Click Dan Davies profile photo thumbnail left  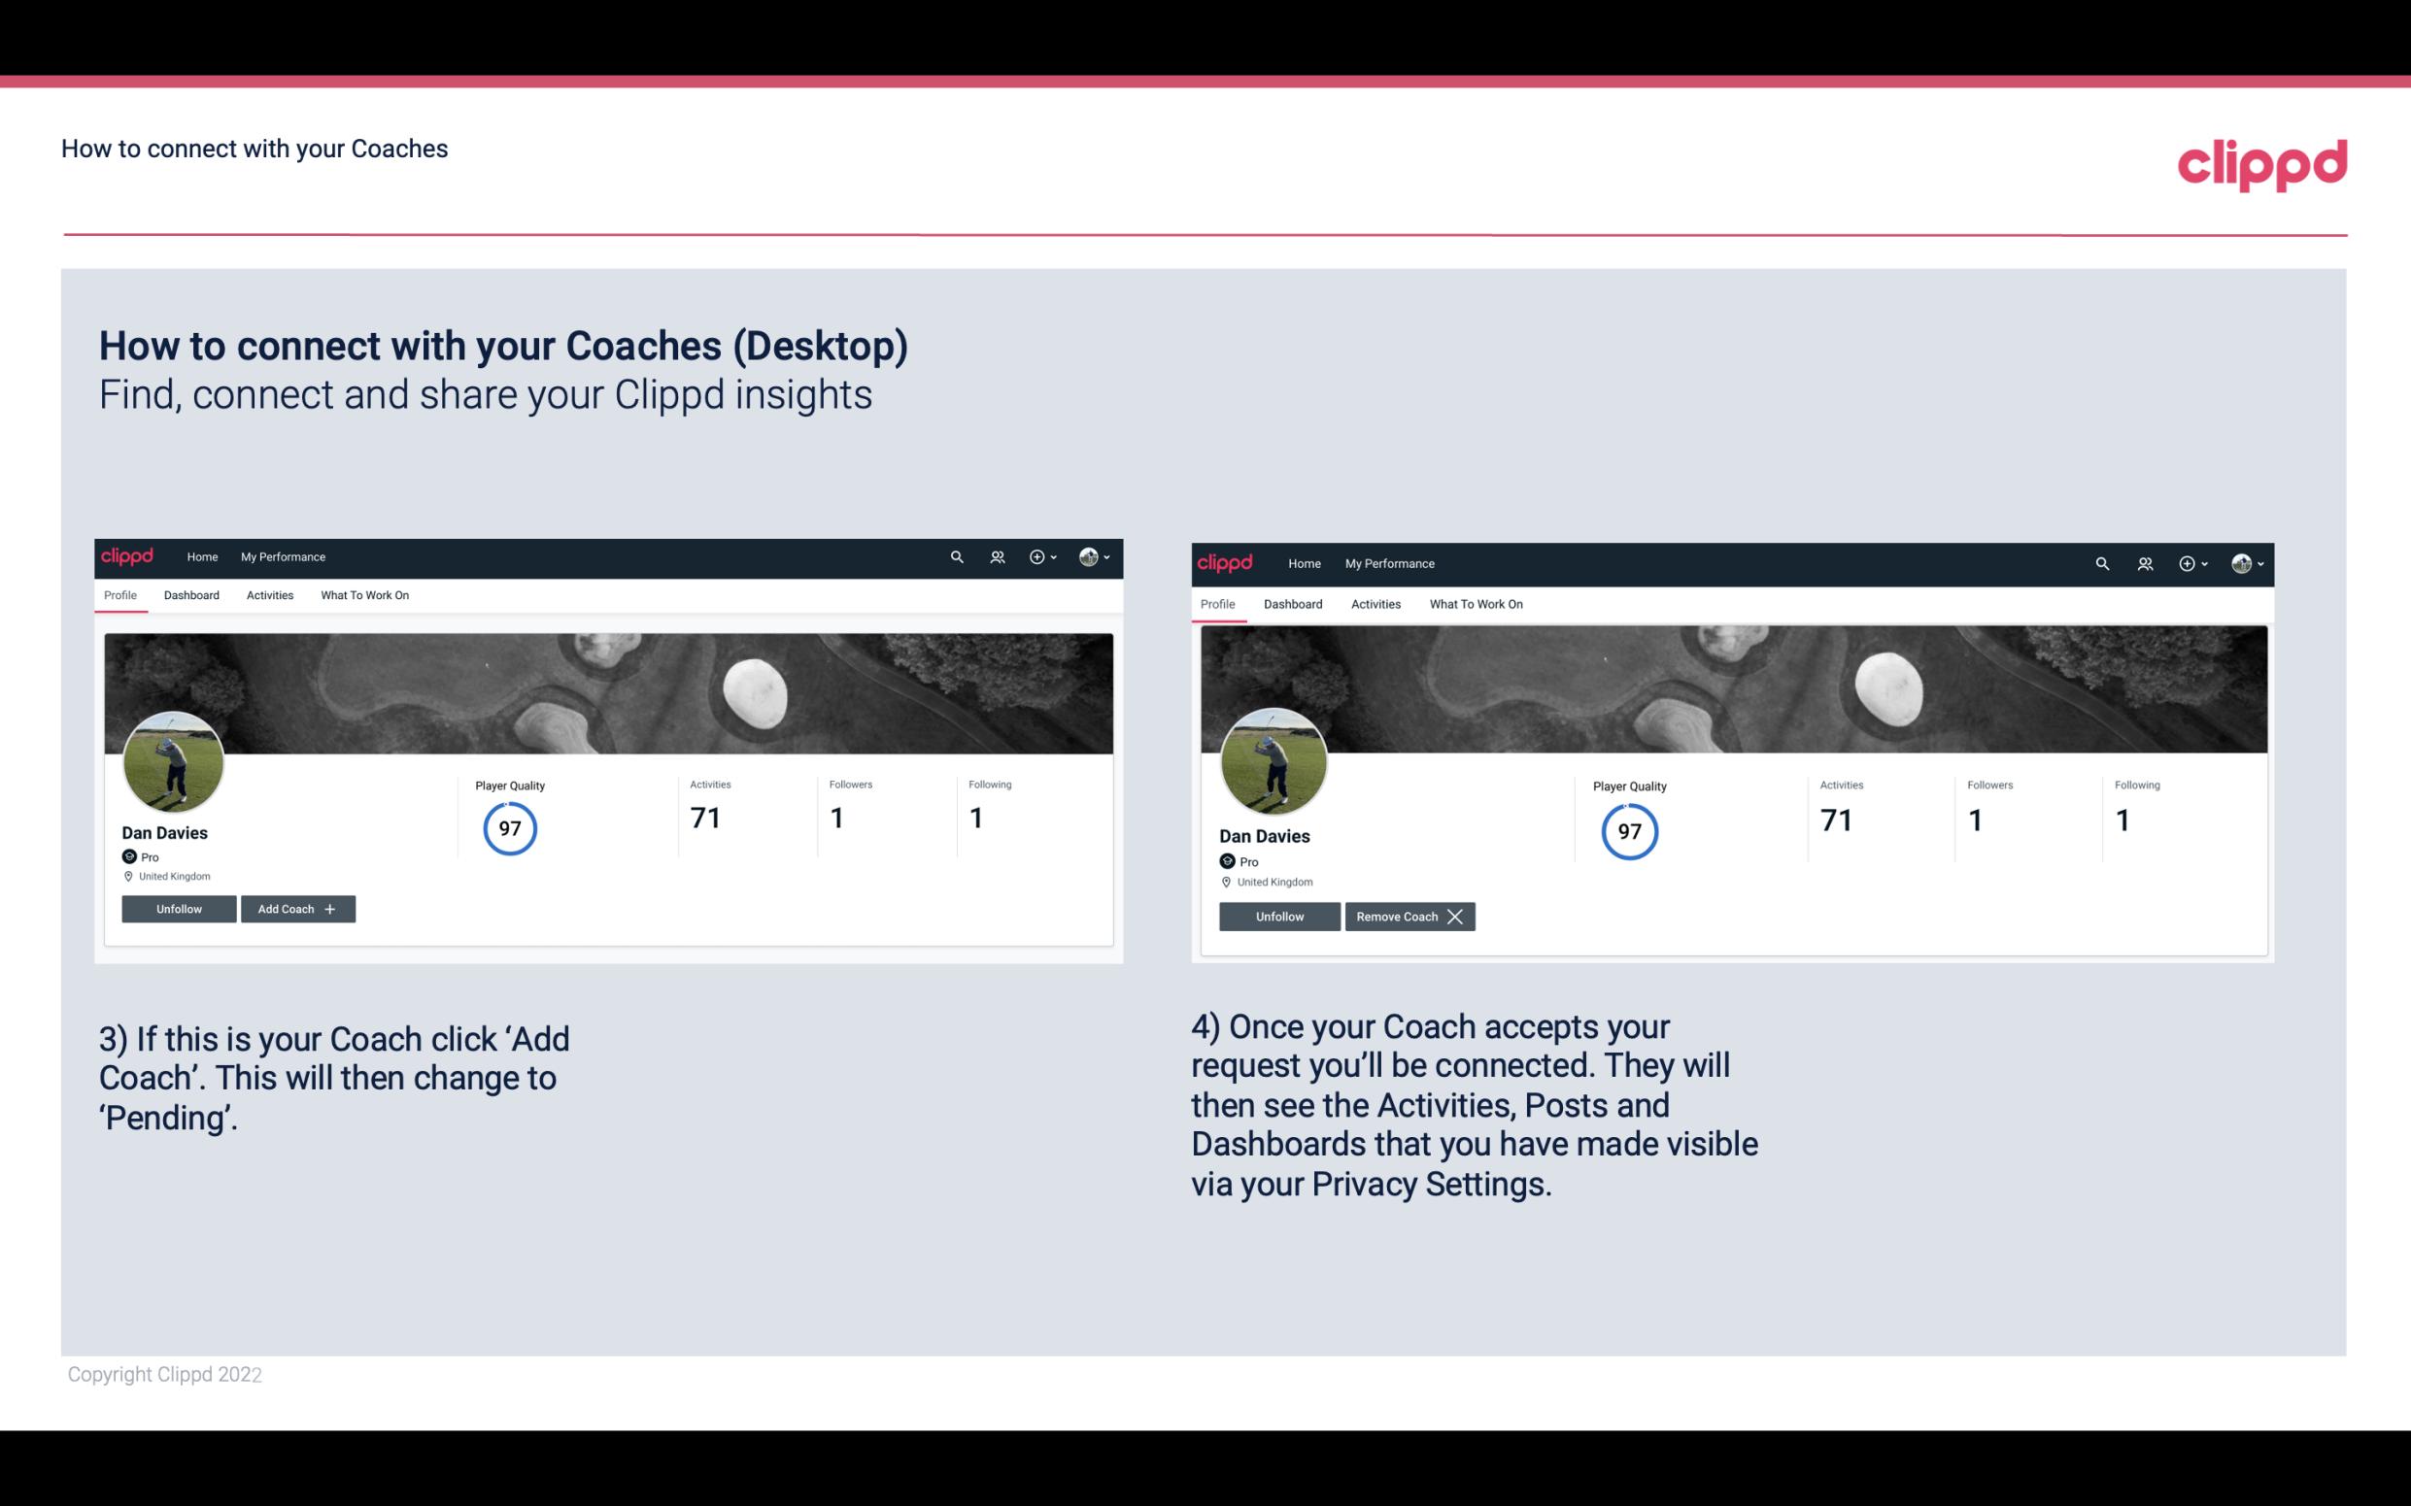click(x=172, y=756)
